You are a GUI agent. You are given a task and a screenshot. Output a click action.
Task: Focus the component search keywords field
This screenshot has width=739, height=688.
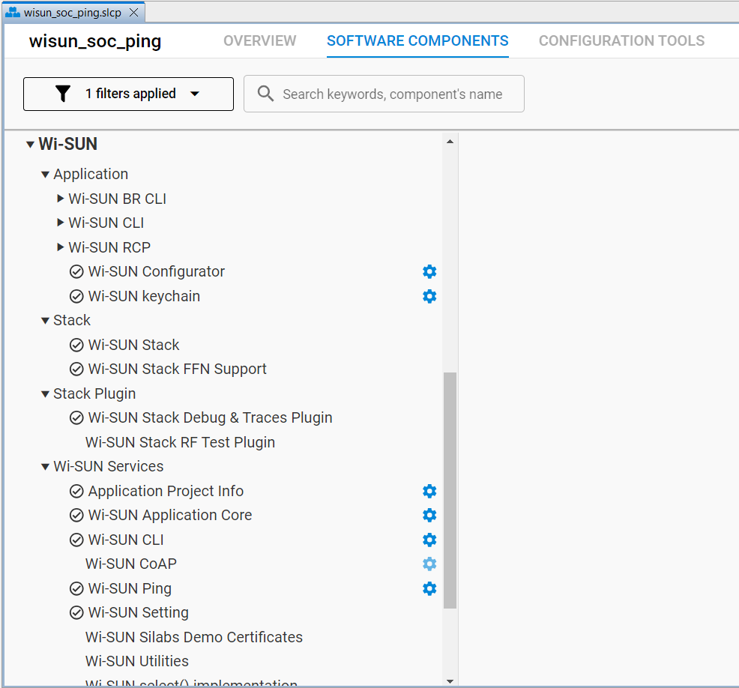point(384,94)
